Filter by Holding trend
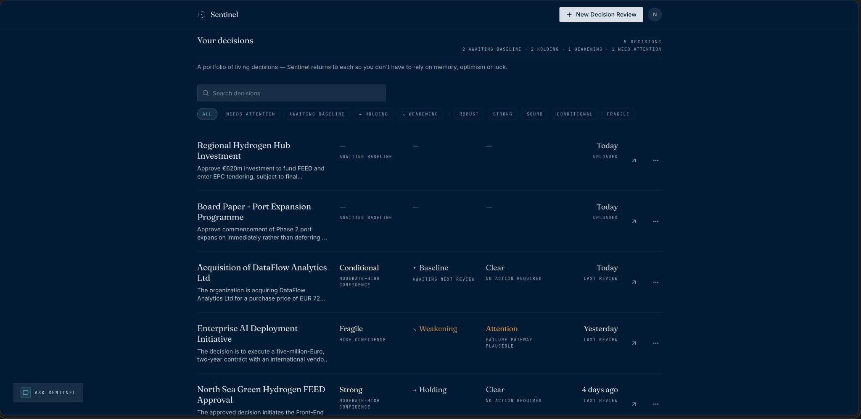 tap(373, 114)
